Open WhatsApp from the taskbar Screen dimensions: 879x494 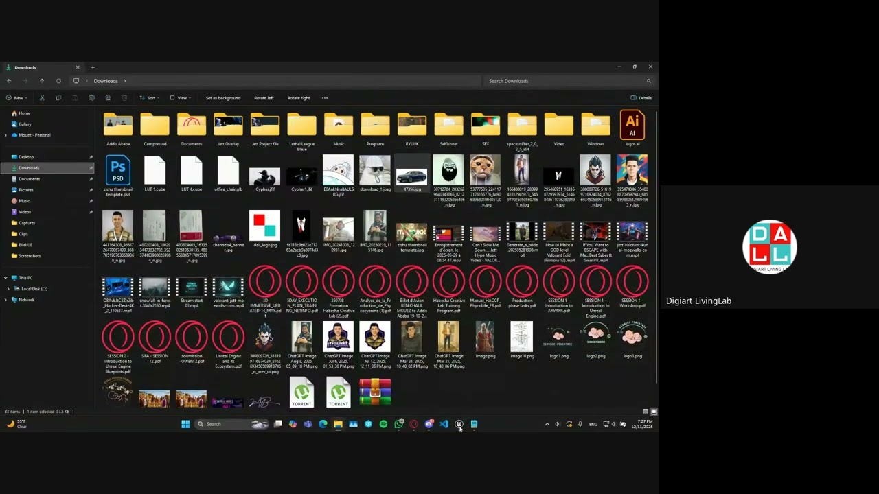[398, 424]
